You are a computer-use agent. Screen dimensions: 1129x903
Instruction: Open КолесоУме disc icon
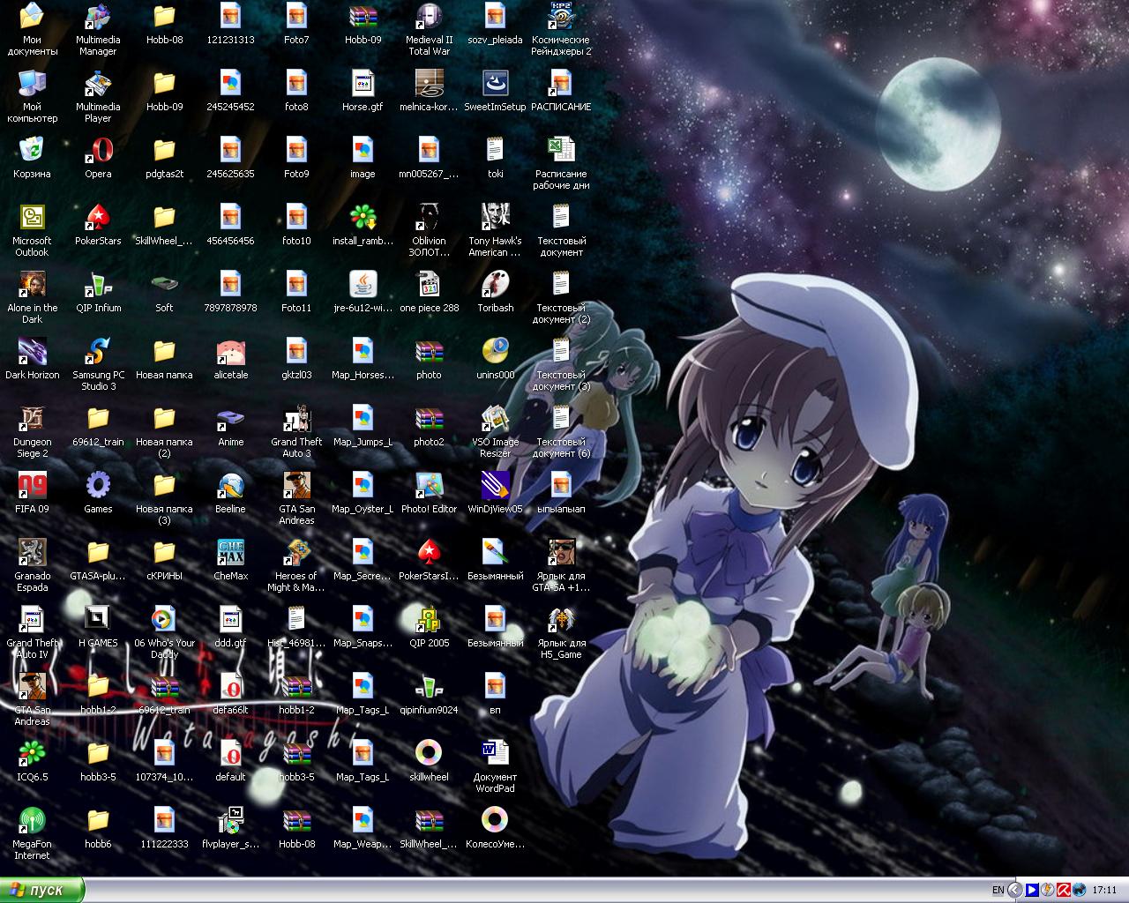tap(495, 820)
